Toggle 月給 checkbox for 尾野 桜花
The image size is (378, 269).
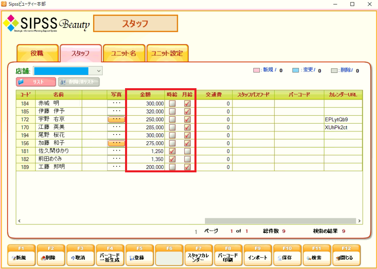(187, 135)
